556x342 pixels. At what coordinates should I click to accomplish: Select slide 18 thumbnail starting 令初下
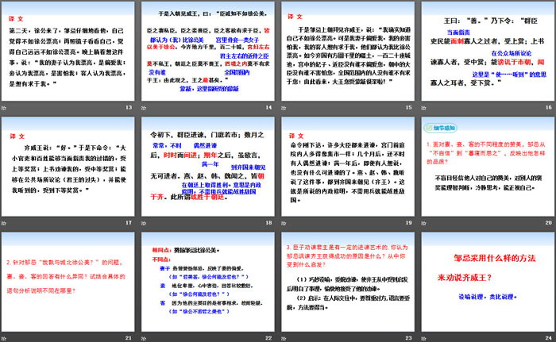click(208, 167)
